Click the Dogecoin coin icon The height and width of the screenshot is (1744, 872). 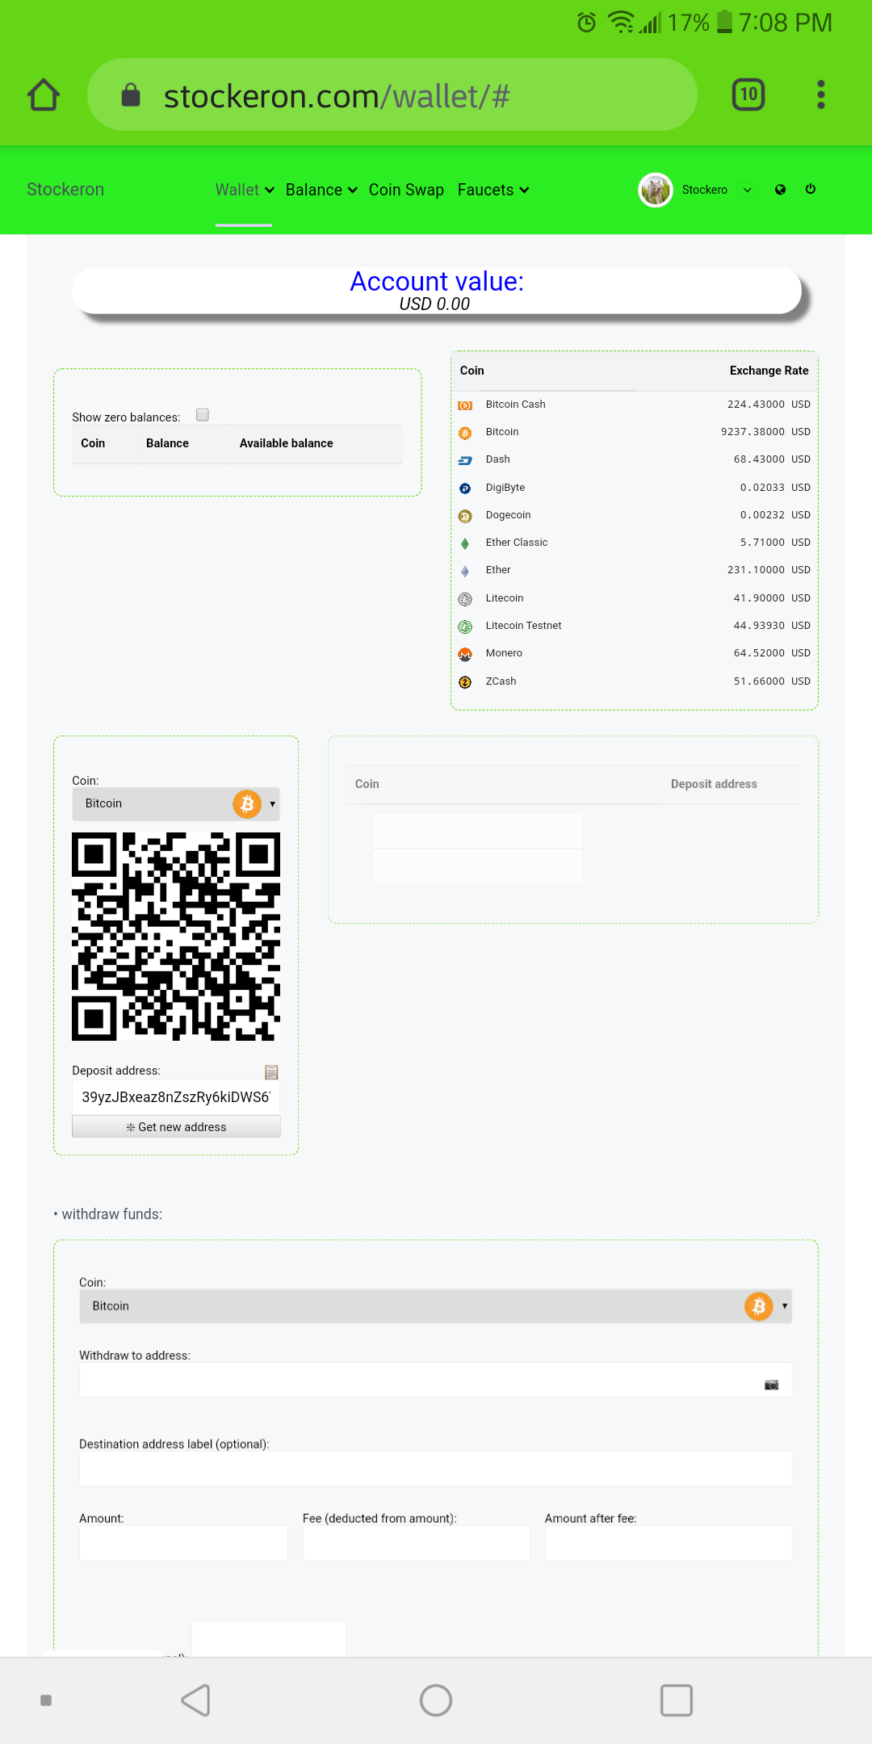click(465, 516)
